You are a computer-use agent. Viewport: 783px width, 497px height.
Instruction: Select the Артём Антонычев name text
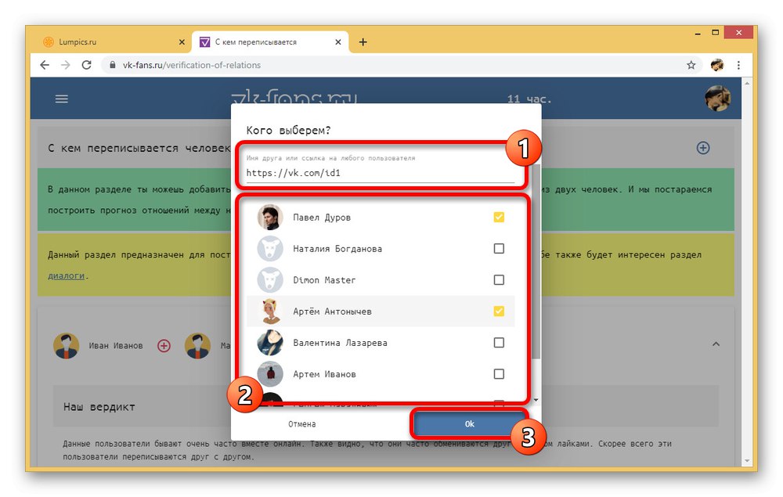pyautogui.click(x=332, y=312)
